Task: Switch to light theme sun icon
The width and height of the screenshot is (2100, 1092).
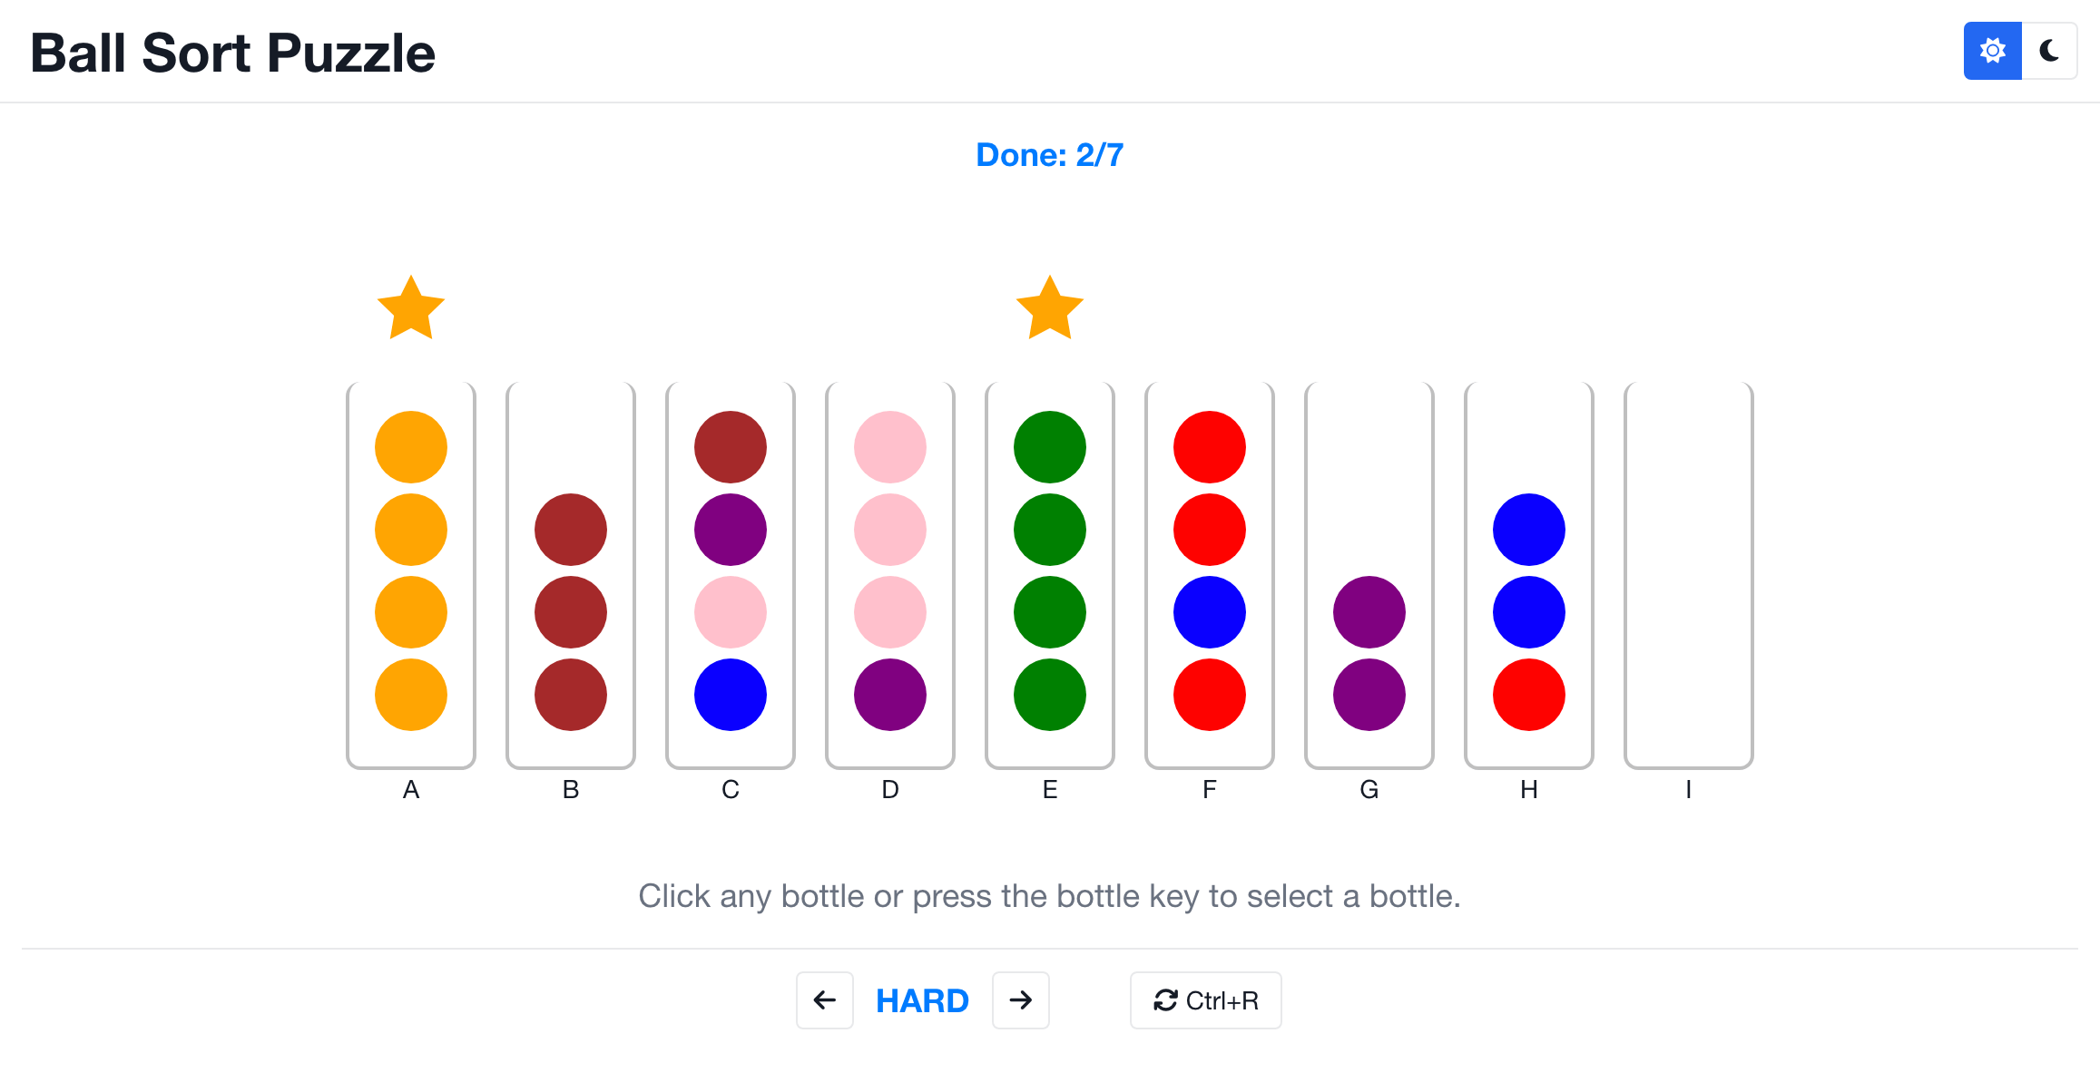Action: coord(1992,51)
